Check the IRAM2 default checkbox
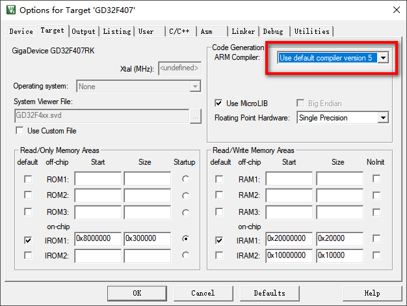The width and height of the screenshot is (407, 306). (219, 255)
